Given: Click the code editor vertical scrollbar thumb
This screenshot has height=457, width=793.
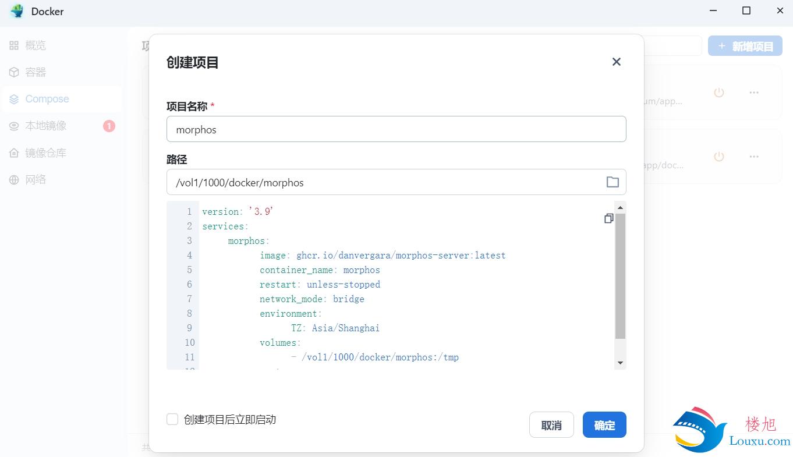Looking at the screenshot, I should click(620, 276).
